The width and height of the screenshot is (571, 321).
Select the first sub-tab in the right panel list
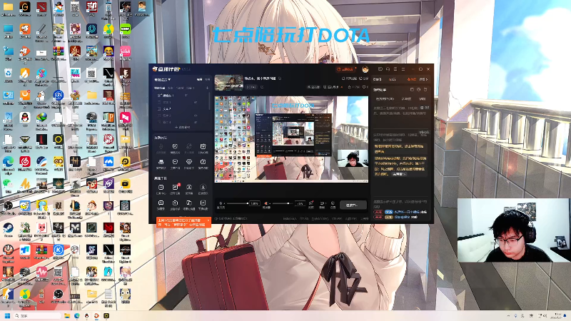385,99
